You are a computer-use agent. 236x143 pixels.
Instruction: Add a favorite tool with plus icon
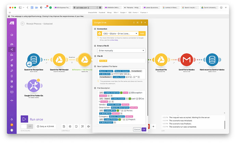[x=153, y=127]
